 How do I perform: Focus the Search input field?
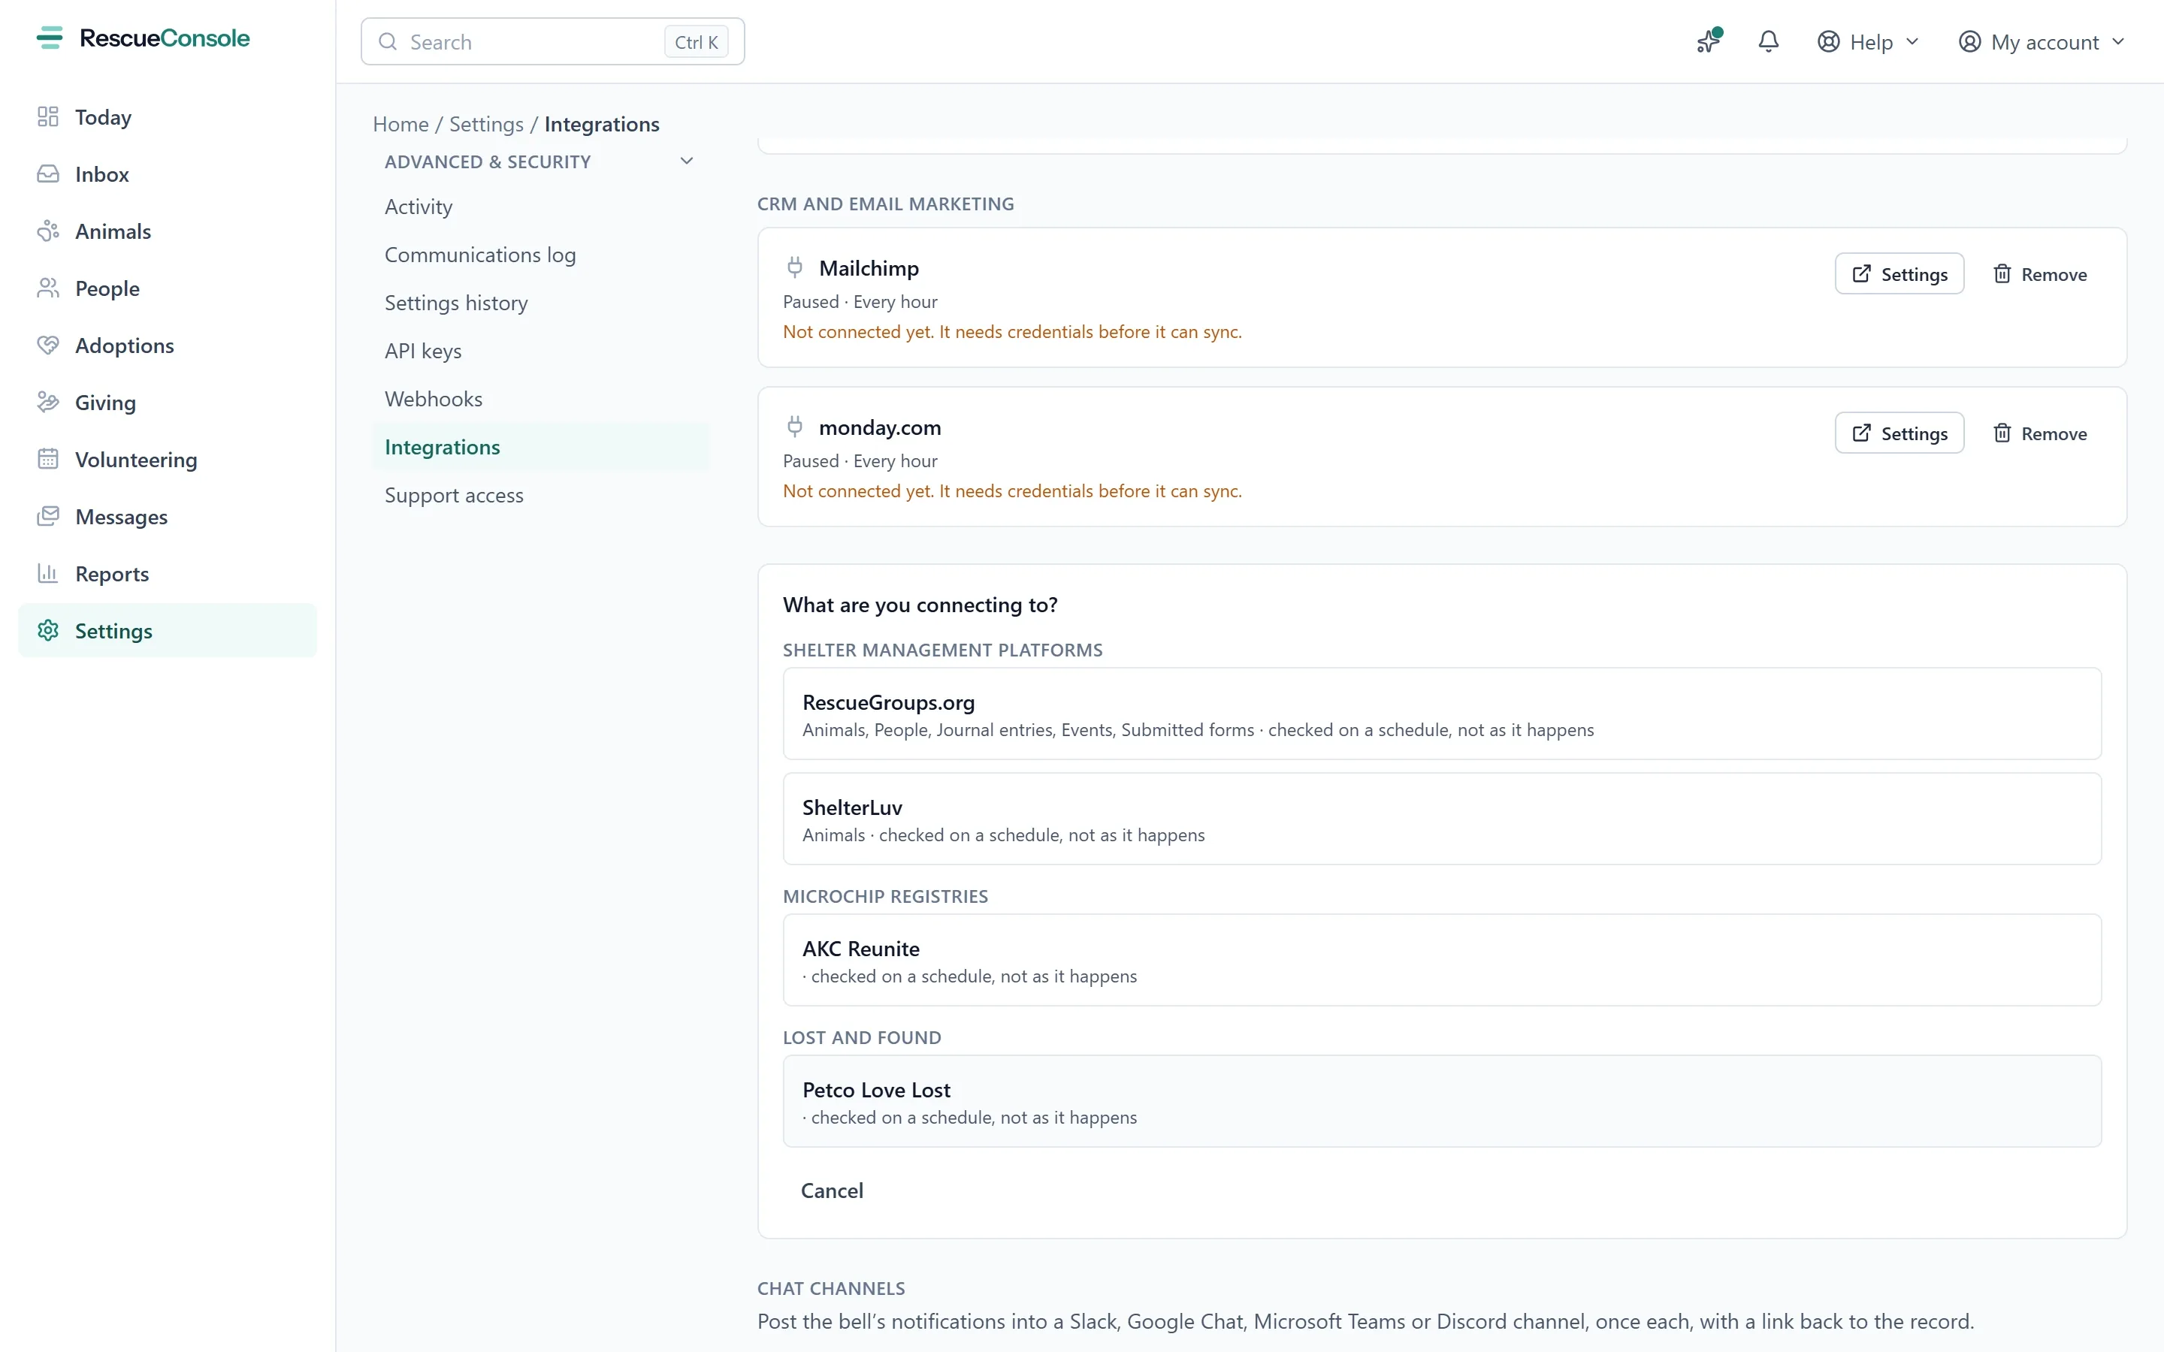[x=552, y=42]
